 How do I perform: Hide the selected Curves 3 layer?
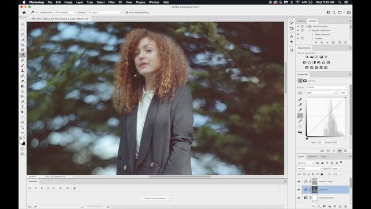[299, 190]
